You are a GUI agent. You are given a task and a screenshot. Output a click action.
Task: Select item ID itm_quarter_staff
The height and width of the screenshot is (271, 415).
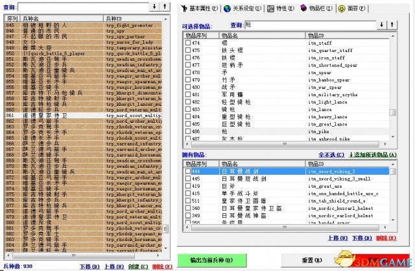point(330,51)
